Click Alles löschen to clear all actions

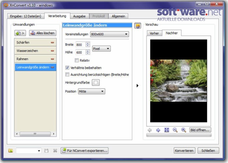[43, 33]
